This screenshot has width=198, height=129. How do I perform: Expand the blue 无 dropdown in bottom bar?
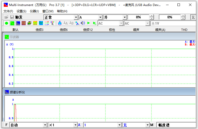pos(147,125)
